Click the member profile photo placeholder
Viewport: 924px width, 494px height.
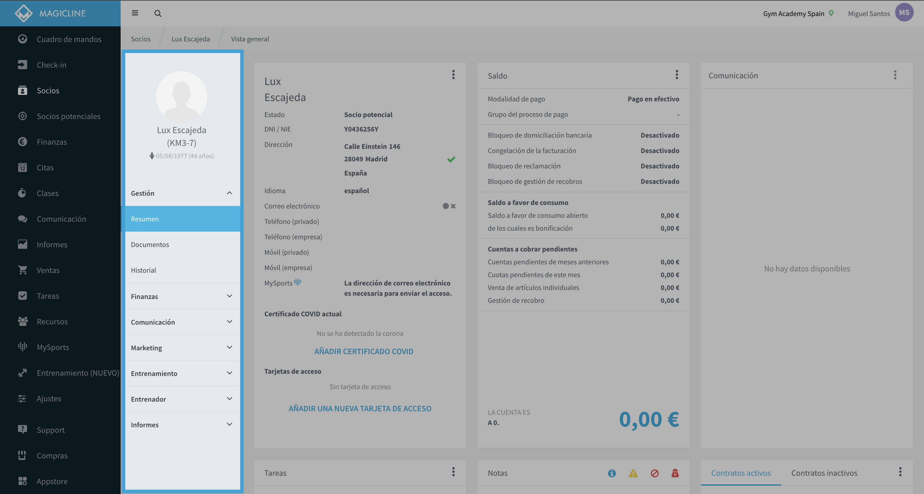pos(182,97)
